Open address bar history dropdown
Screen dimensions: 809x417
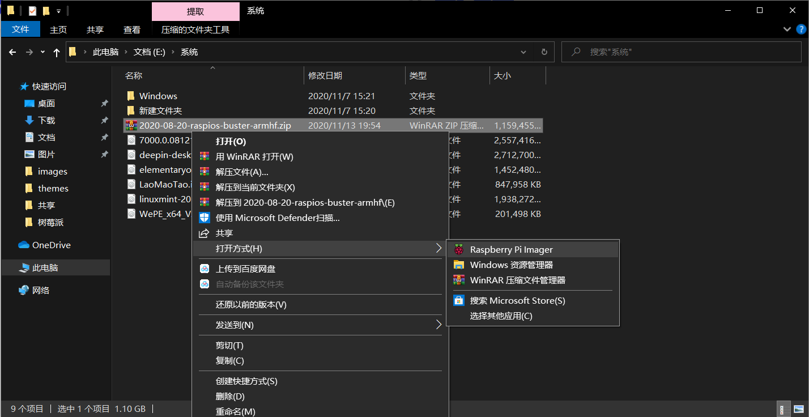click(x=523, y=52)
